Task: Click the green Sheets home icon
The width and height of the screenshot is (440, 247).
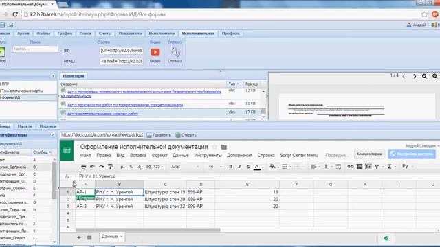Action: tap(67, 150)
